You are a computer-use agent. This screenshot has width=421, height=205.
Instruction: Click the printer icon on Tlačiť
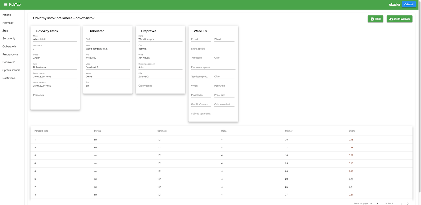pyautogui.click(x=372, y=19)
